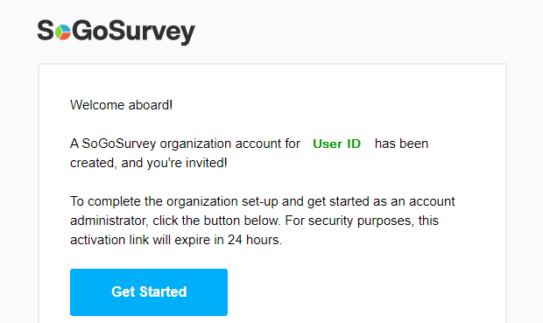
Task: Click empty white area right of Get Started
Action: (363, 292)
